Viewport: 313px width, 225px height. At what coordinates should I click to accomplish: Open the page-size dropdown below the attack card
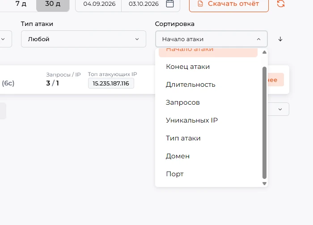coord(278,109)
